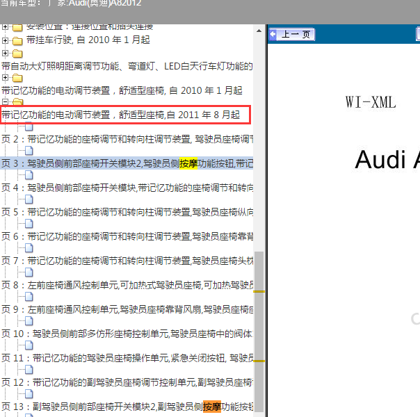Open 页 8 左前座椅通风控制单元,可加热式驾驶员座椅
Image resolution: width=420 pixels, height=417 pixels.
127,285
